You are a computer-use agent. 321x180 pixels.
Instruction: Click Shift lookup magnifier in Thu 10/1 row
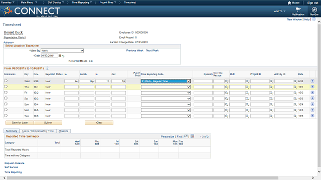click(247, 87)
